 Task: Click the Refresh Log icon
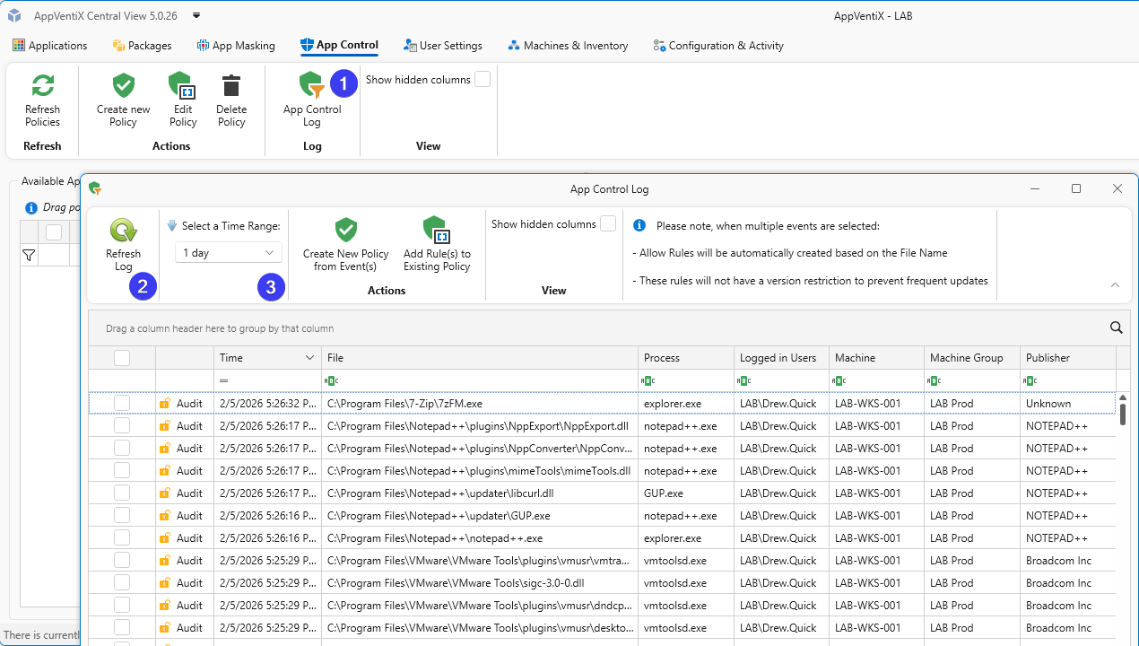click(123, 231)
